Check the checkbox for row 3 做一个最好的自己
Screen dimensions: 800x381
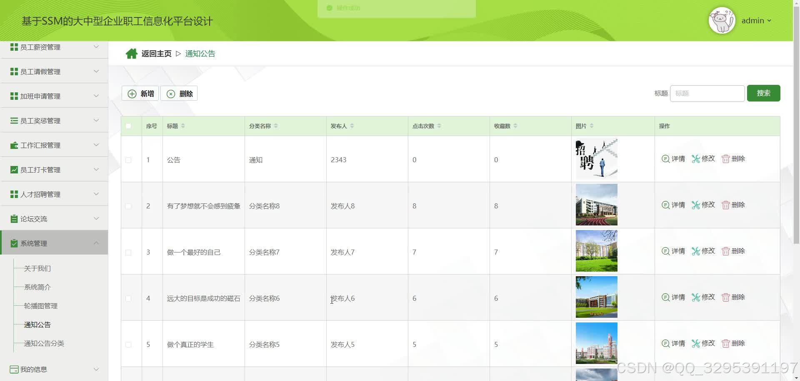coord(128,252)
